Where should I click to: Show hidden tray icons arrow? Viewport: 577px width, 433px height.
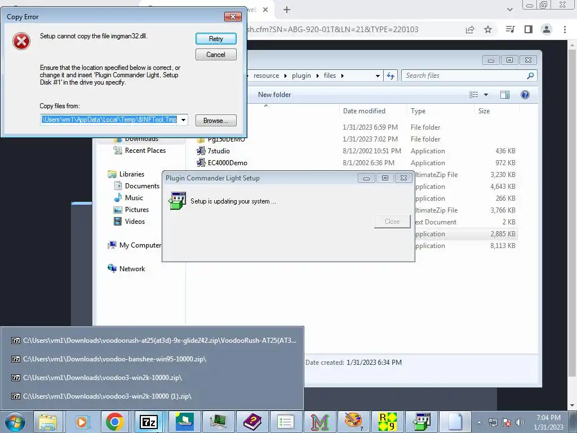(480, 422)
